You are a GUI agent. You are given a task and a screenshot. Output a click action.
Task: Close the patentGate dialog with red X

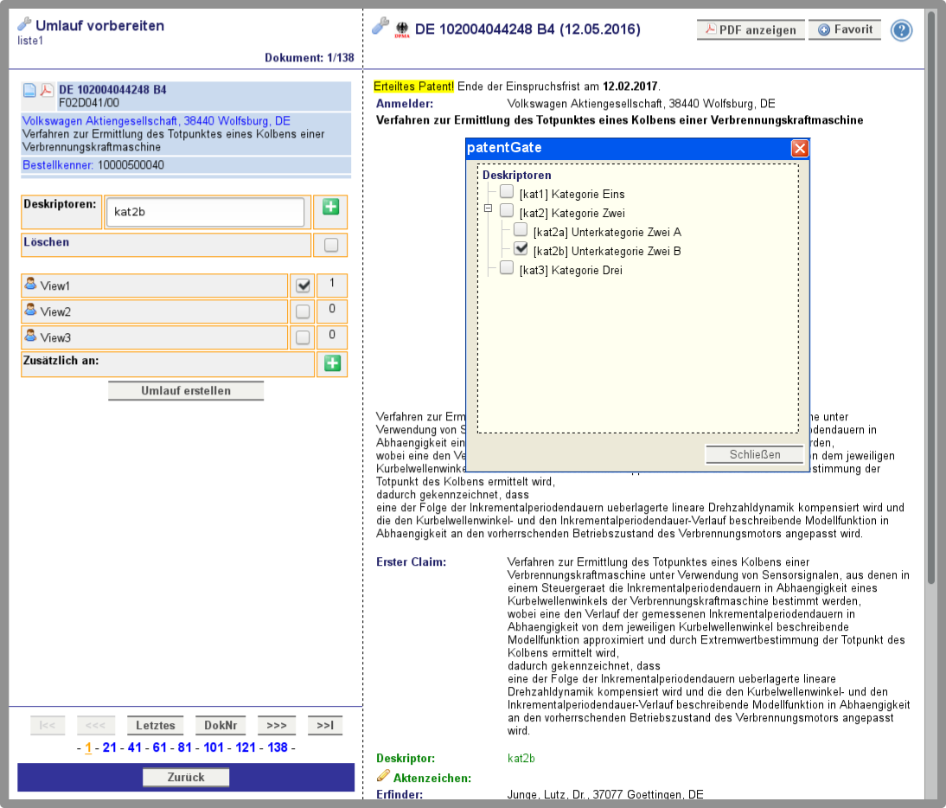(800, 149)
